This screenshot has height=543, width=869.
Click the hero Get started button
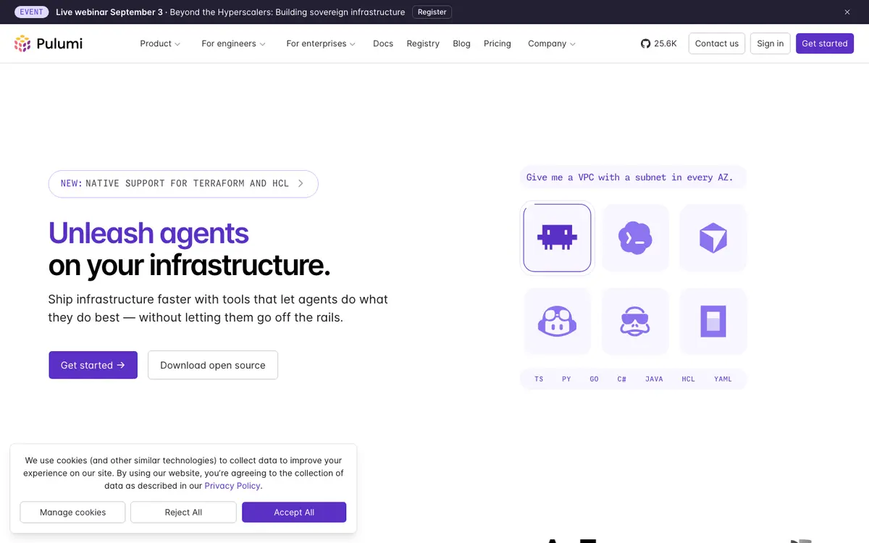coord(93,365)
